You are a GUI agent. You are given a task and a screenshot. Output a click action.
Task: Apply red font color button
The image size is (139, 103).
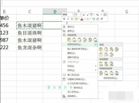(82, 19)
